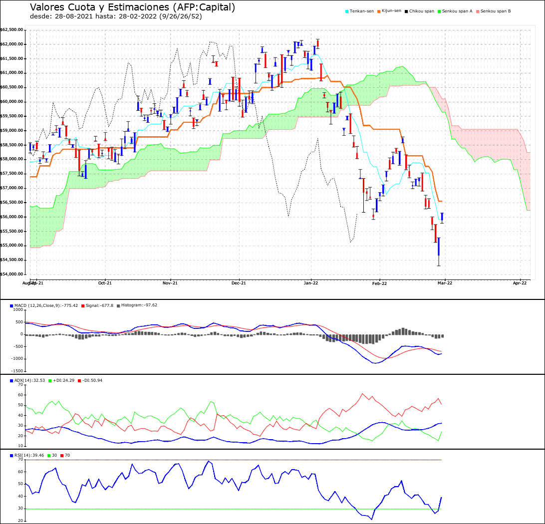The width and height of the screenshot is (545, 524).
Task: Click the $58,000.00 price axis label
Action: tap(12, 159)
